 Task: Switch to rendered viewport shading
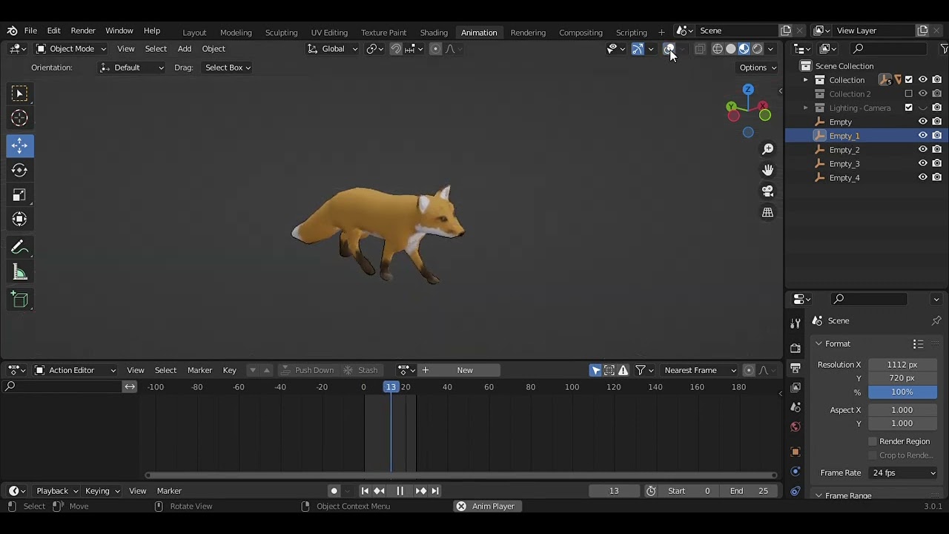coord(758,49)
